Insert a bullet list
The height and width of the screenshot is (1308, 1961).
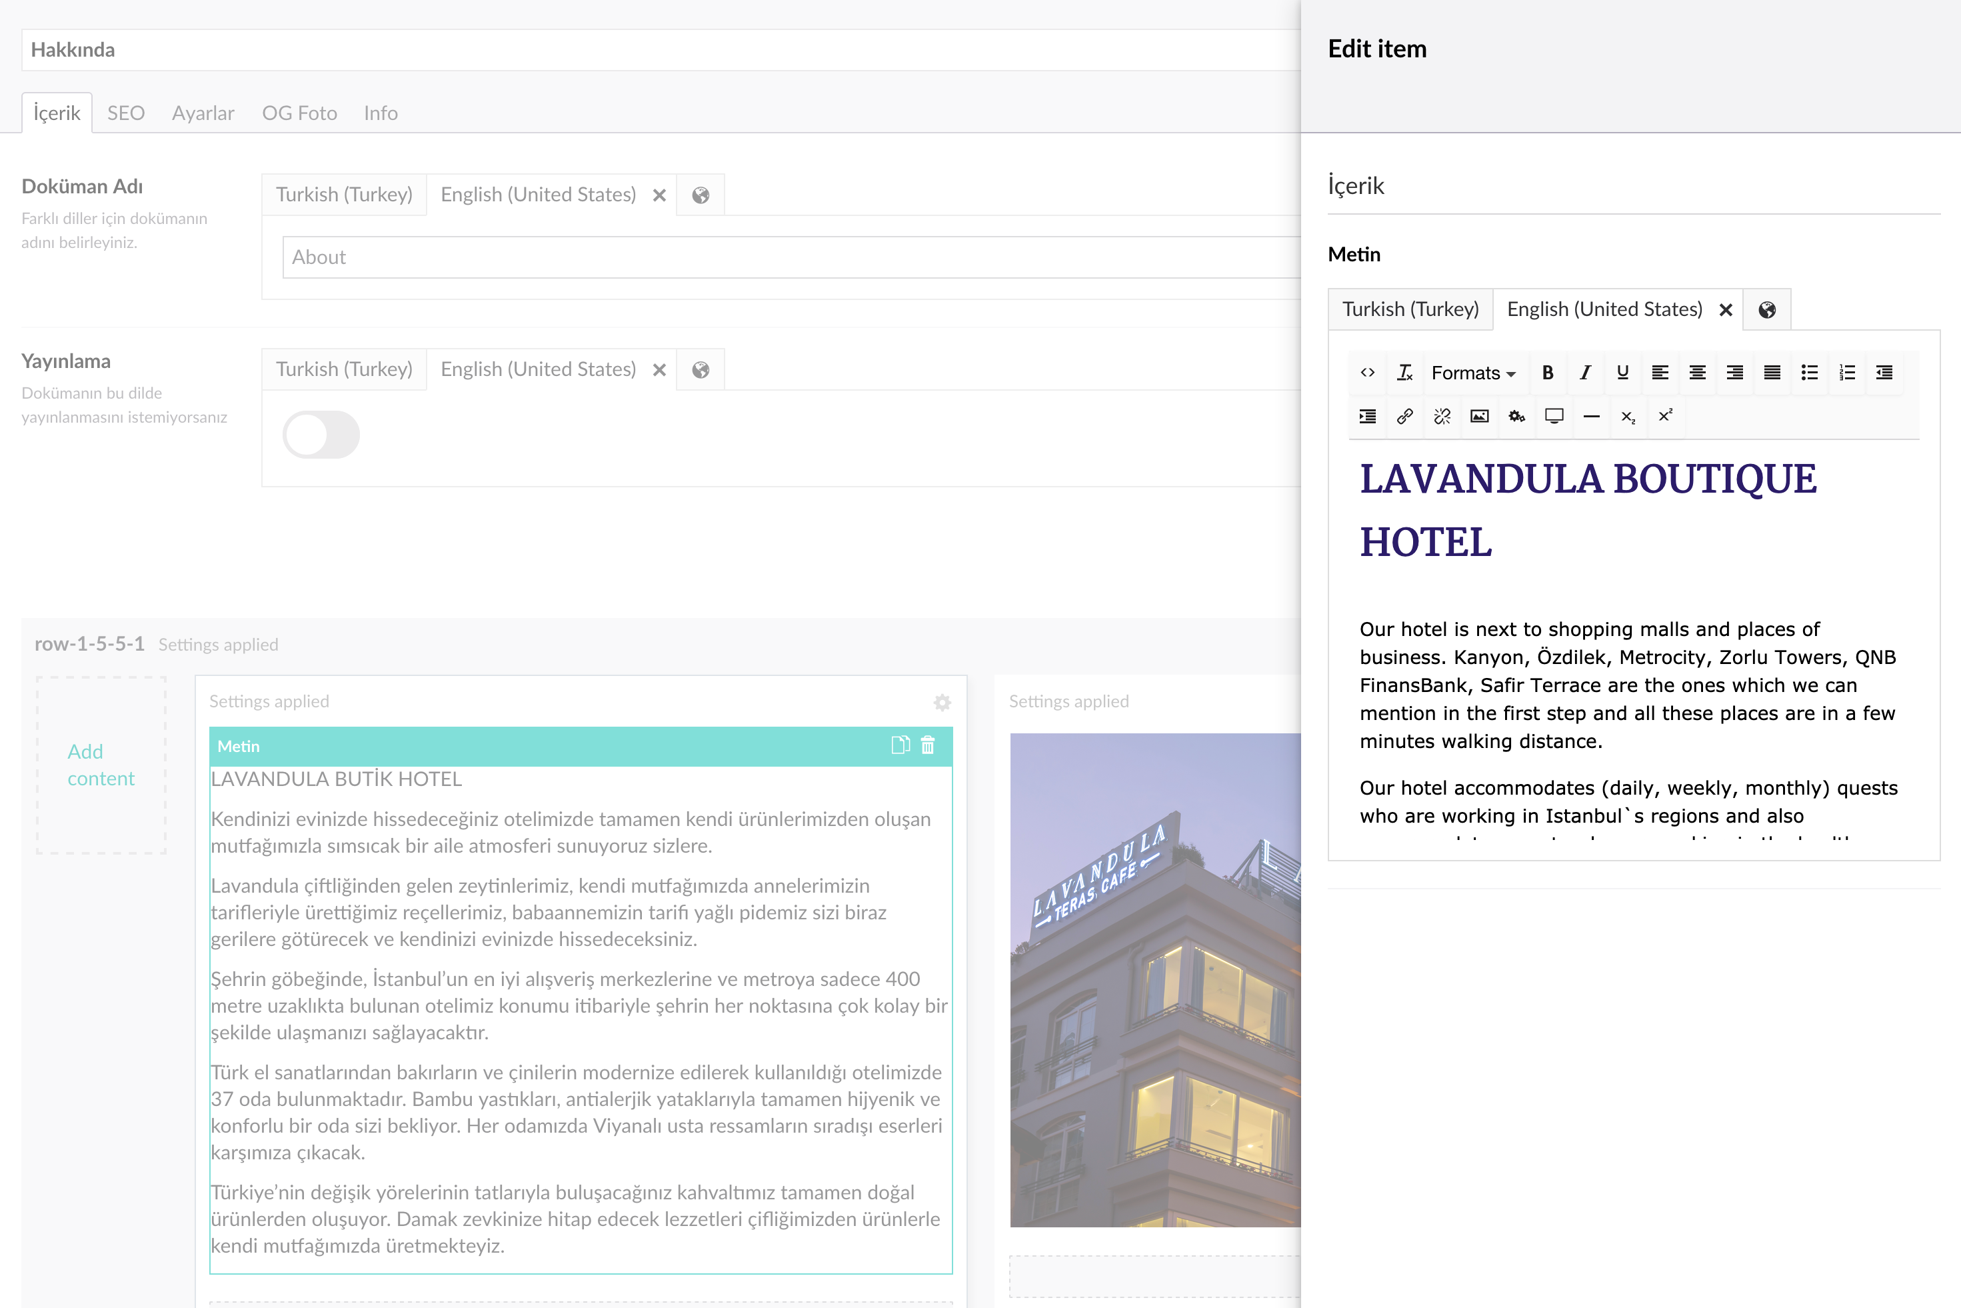[x=1809, y=373]
